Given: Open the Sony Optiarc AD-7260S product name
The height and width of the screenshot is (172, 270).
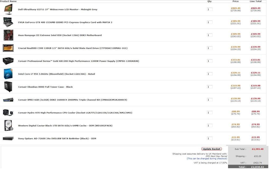Looking at the screenshot, I should pyautogui.click(x=57, y=139).
